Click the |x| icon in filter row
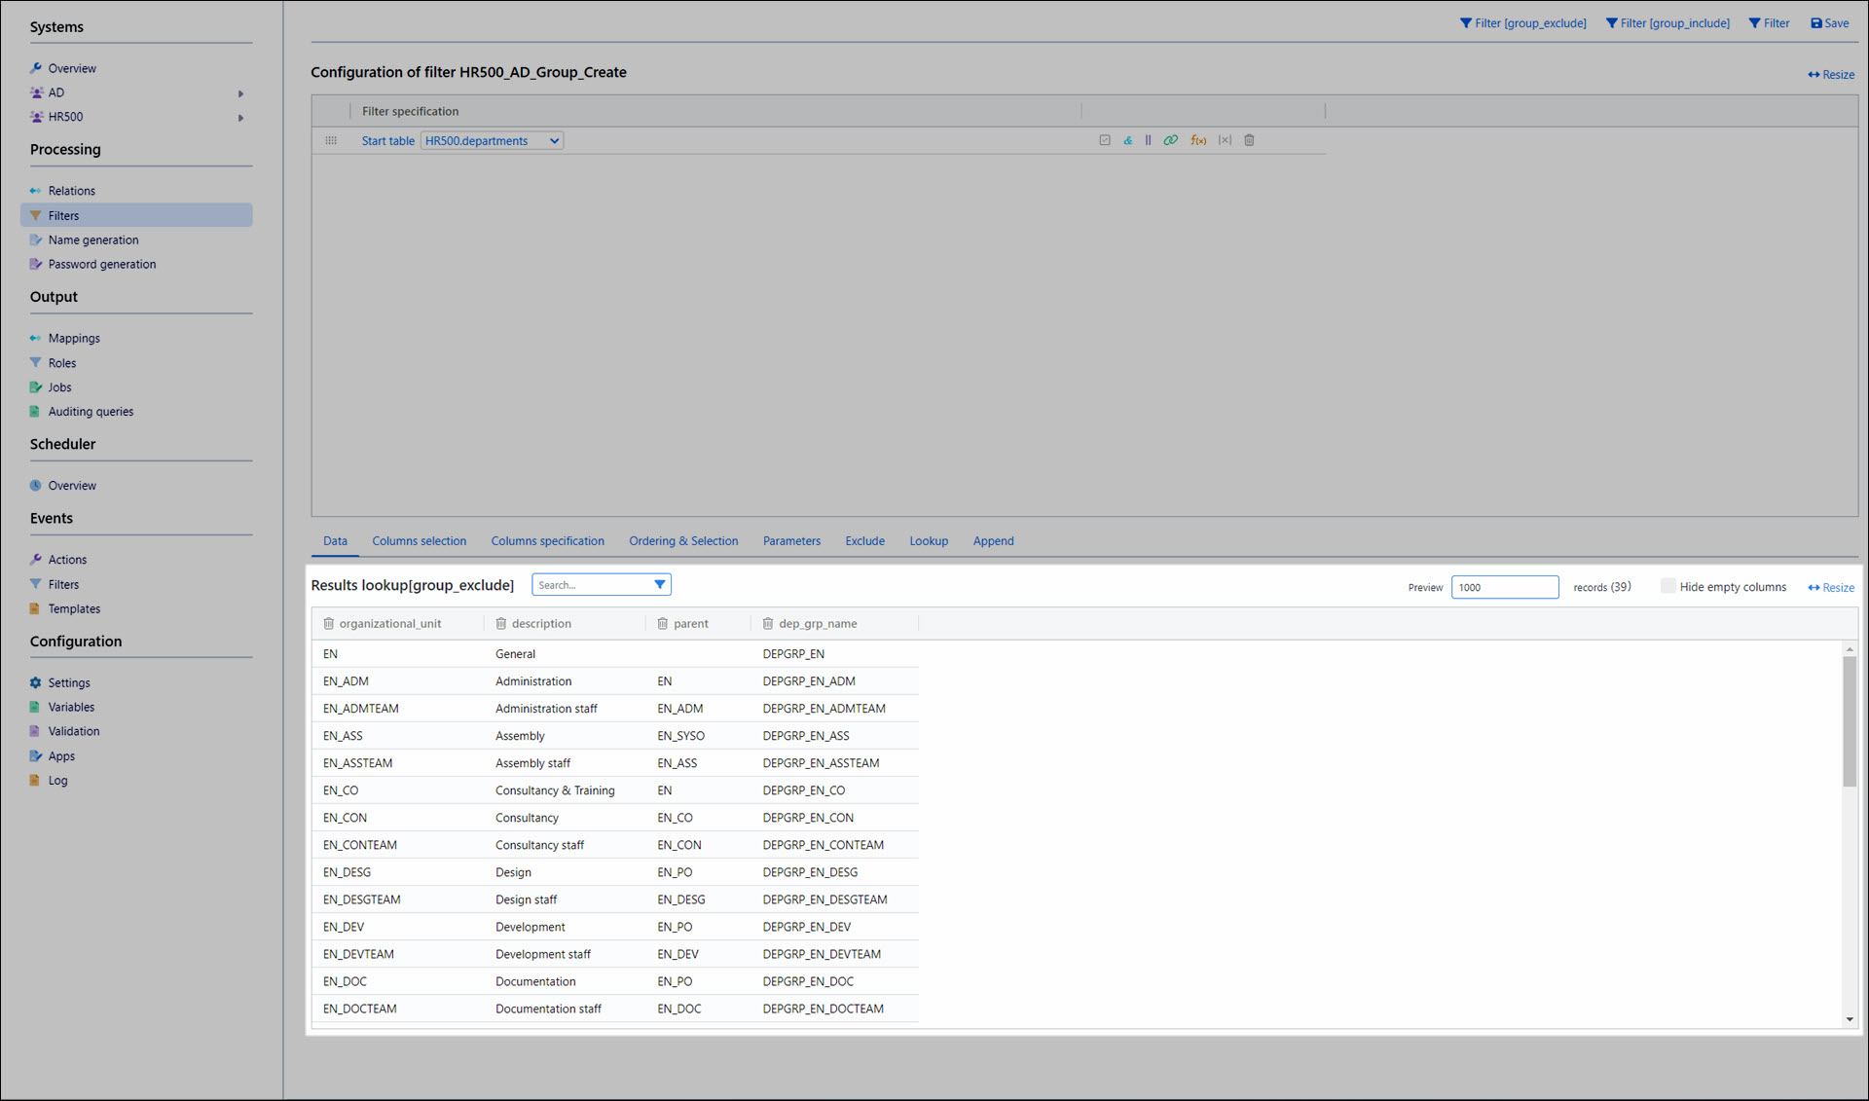The image size is (1869, 1101). [1225, 140]
